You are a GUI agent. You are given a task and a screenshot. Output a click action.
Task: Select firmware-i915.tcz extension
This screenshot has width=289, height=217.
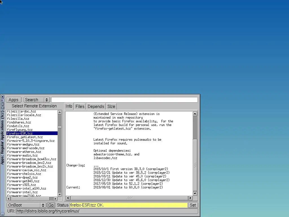(32, 185)
